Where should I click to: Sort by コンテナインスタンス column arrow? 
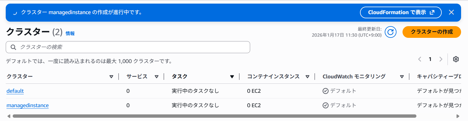click(x=307, y=77)
